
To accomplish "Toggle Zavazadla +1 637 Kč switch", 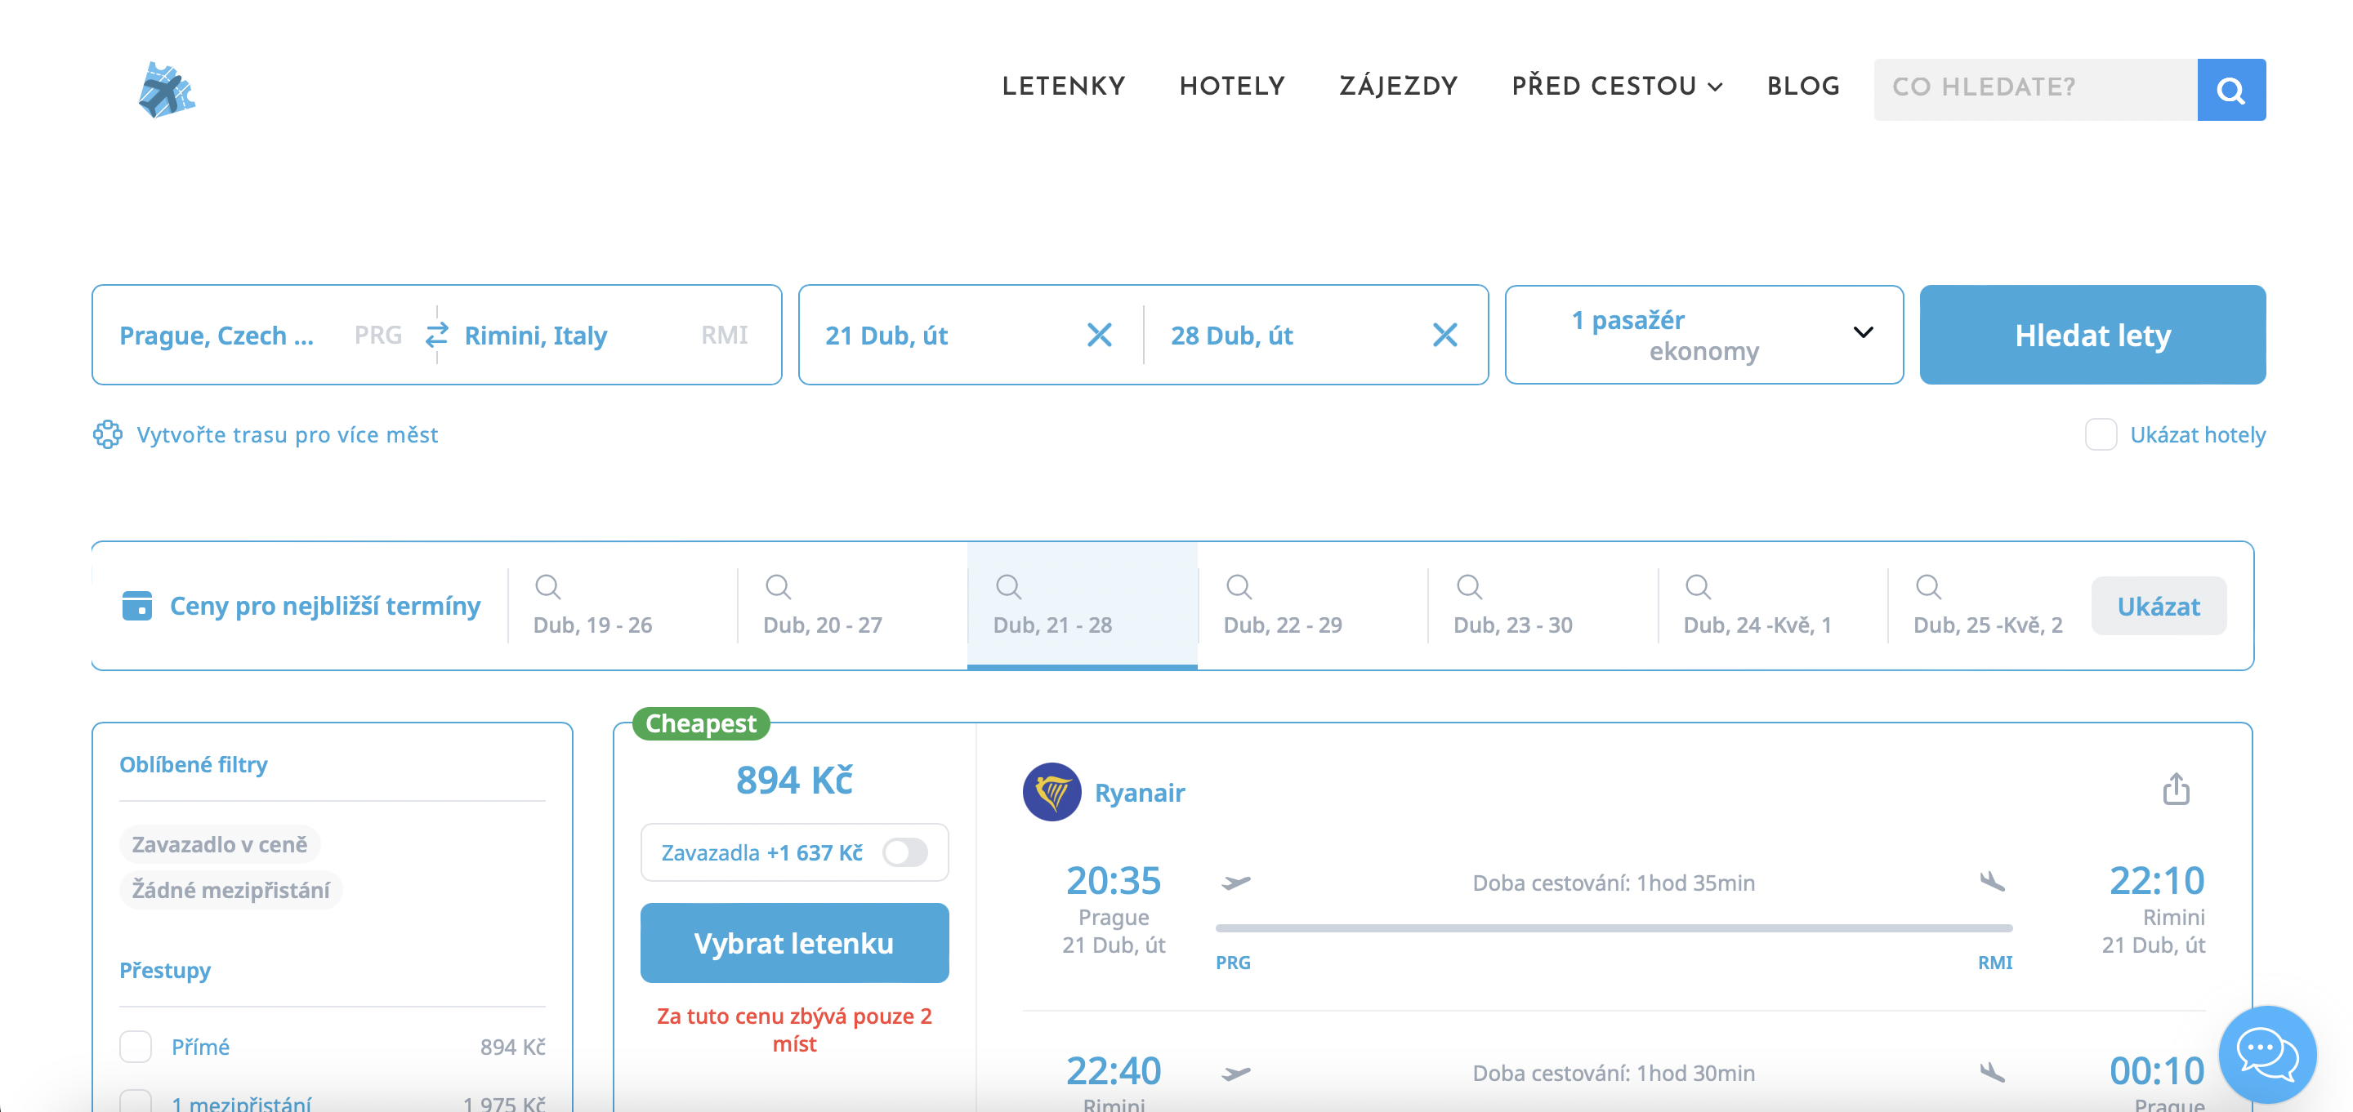I will 904,852.
